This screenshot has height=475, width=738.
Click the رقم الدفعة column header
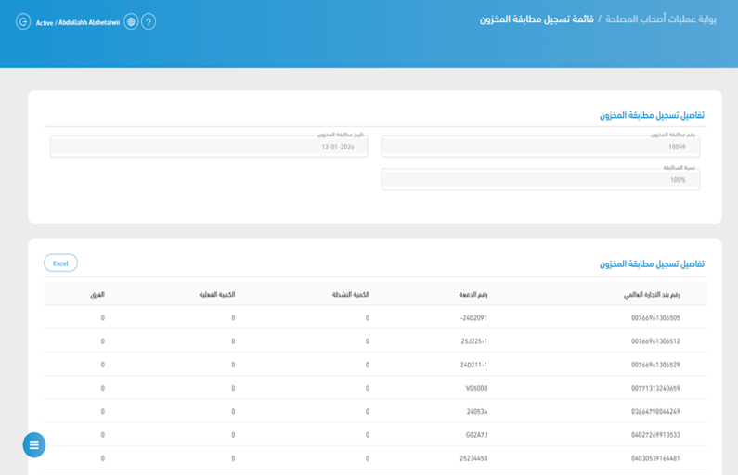pos(473,295)
